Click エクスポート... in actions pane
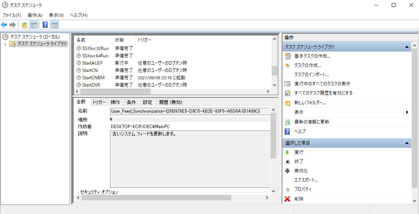The image size is (419, 214). point(306,180)
